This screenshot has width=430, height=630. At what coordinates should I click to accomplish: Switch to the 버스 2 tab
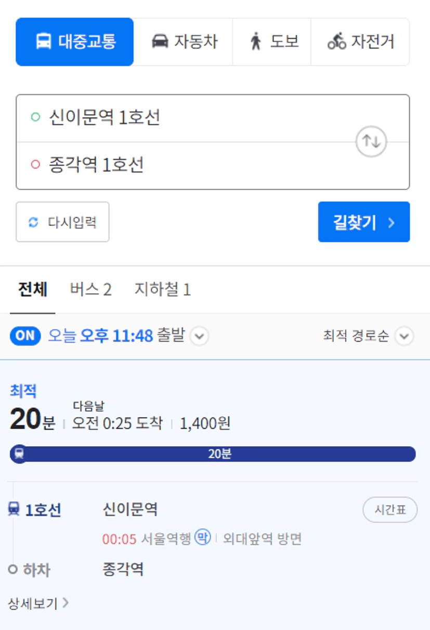[x=91, y=289]
